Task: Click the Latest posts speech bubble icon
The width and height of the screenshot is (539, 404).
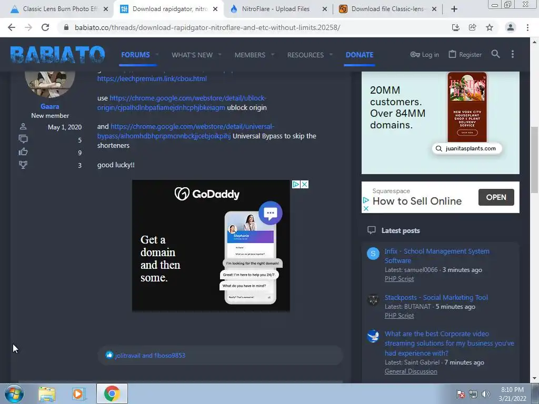Action: tap(371, 230)
